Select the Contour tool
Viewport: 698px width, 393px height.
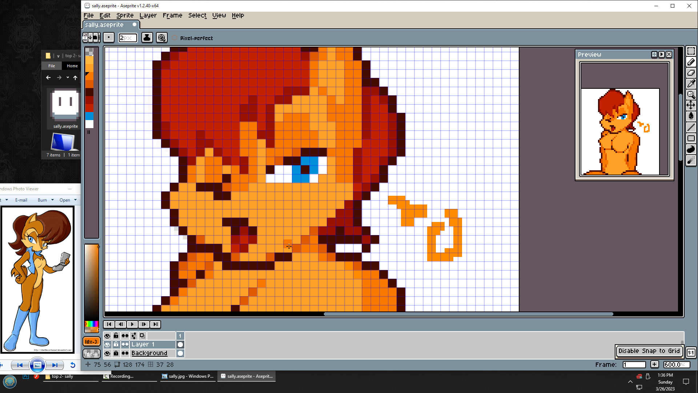(691, 149)
